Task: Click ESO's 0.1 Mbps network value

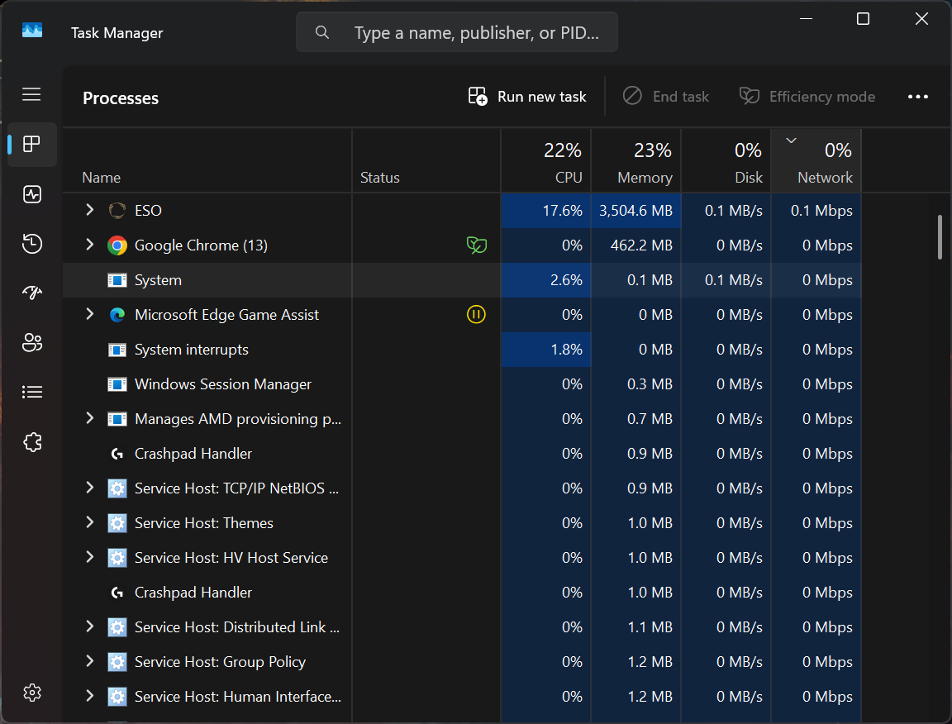Action: tap(821, 211)
